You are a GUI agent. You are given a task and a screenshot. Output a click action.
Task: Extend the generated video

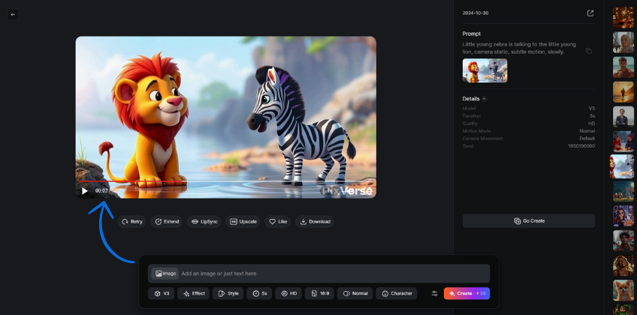click(166, 222)
